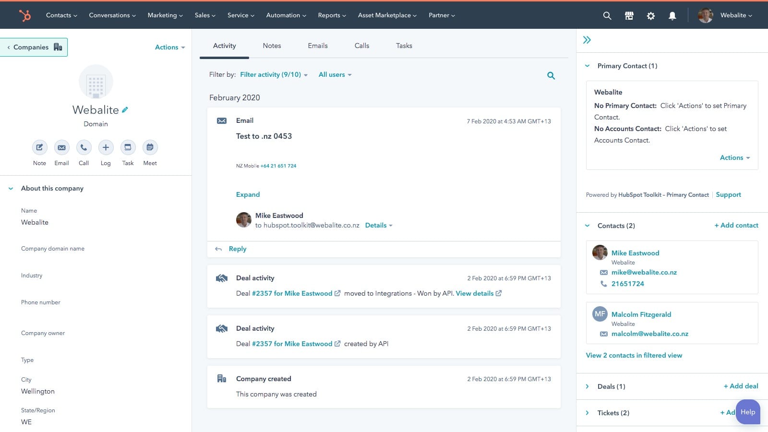Open HubSpot notifications bell
Viewport: 768px width, 432px height.
[672, 15]
